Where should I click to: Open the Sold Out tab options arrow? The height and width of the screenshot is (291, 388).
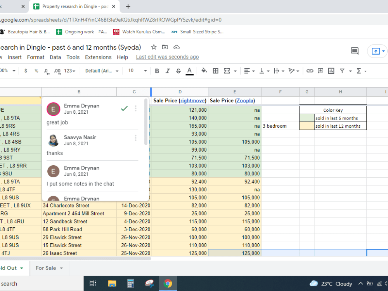(22, 268)
